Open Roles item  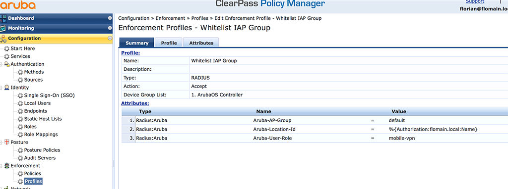(30, 127)
